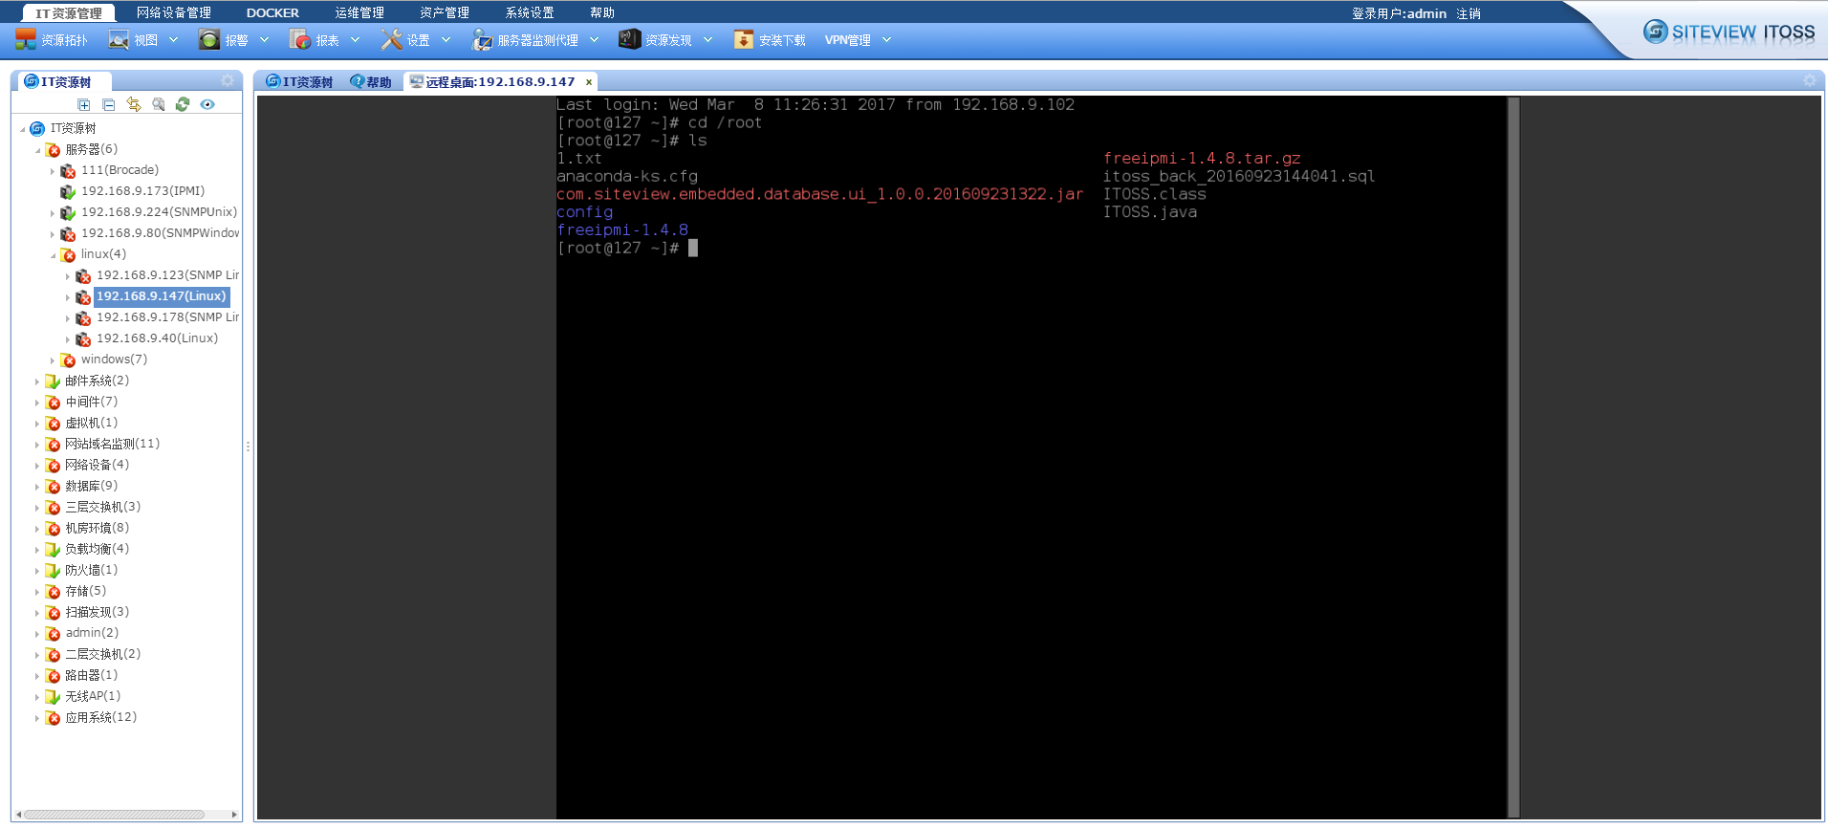Open the DOCKER menu

pyautogui.click(x=272, y=13)
